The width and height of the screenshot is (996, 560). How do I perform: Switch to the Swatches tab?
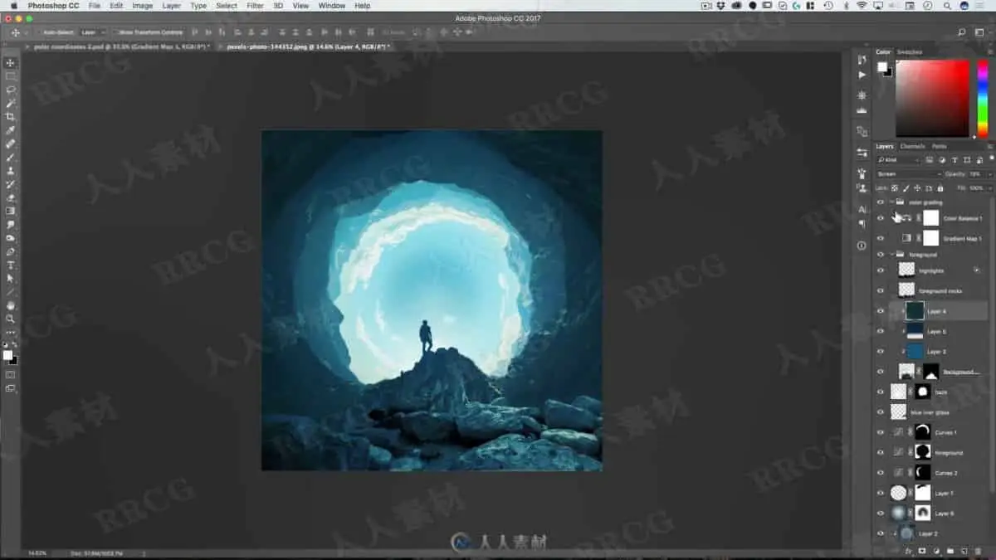coord(909,51)
